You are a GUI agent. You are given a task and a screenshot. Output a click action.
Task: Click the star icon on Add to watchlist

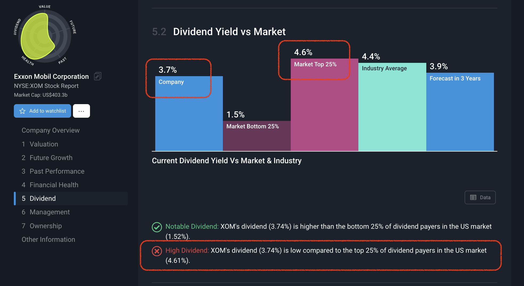[x=22, y=111]
